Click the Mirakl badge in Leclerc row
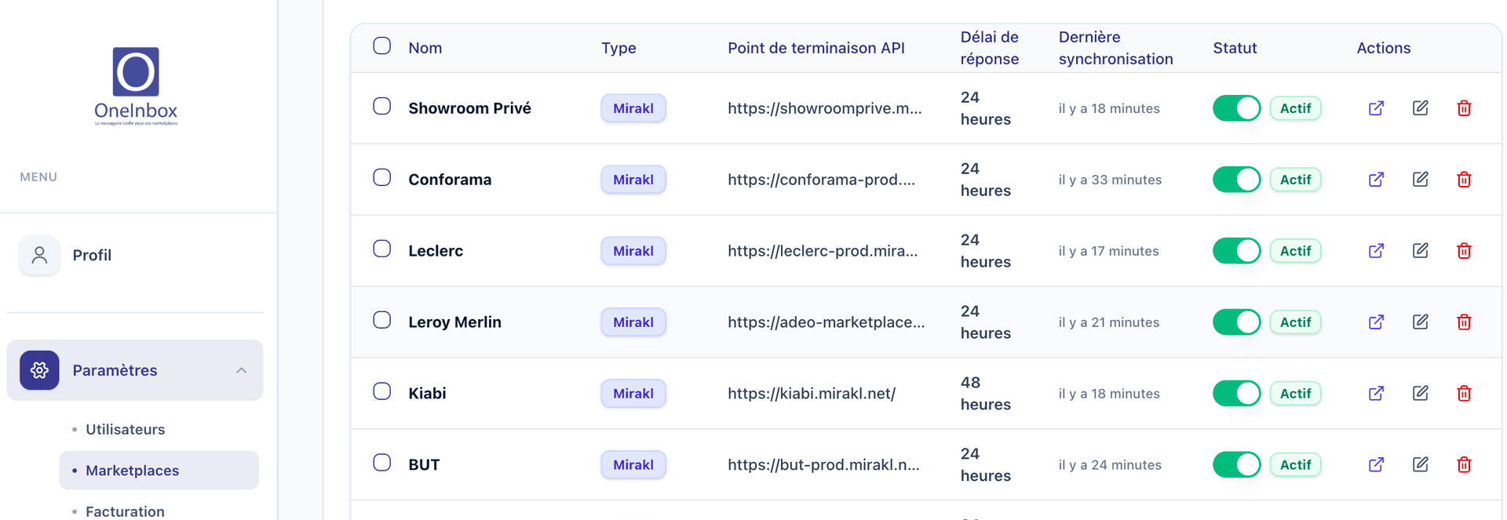 (633, 251)
